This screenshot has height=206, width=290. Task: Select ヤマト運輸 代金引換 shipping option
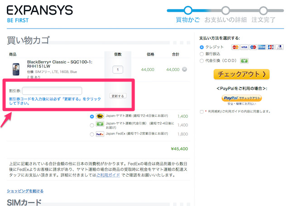click(92, 125)
